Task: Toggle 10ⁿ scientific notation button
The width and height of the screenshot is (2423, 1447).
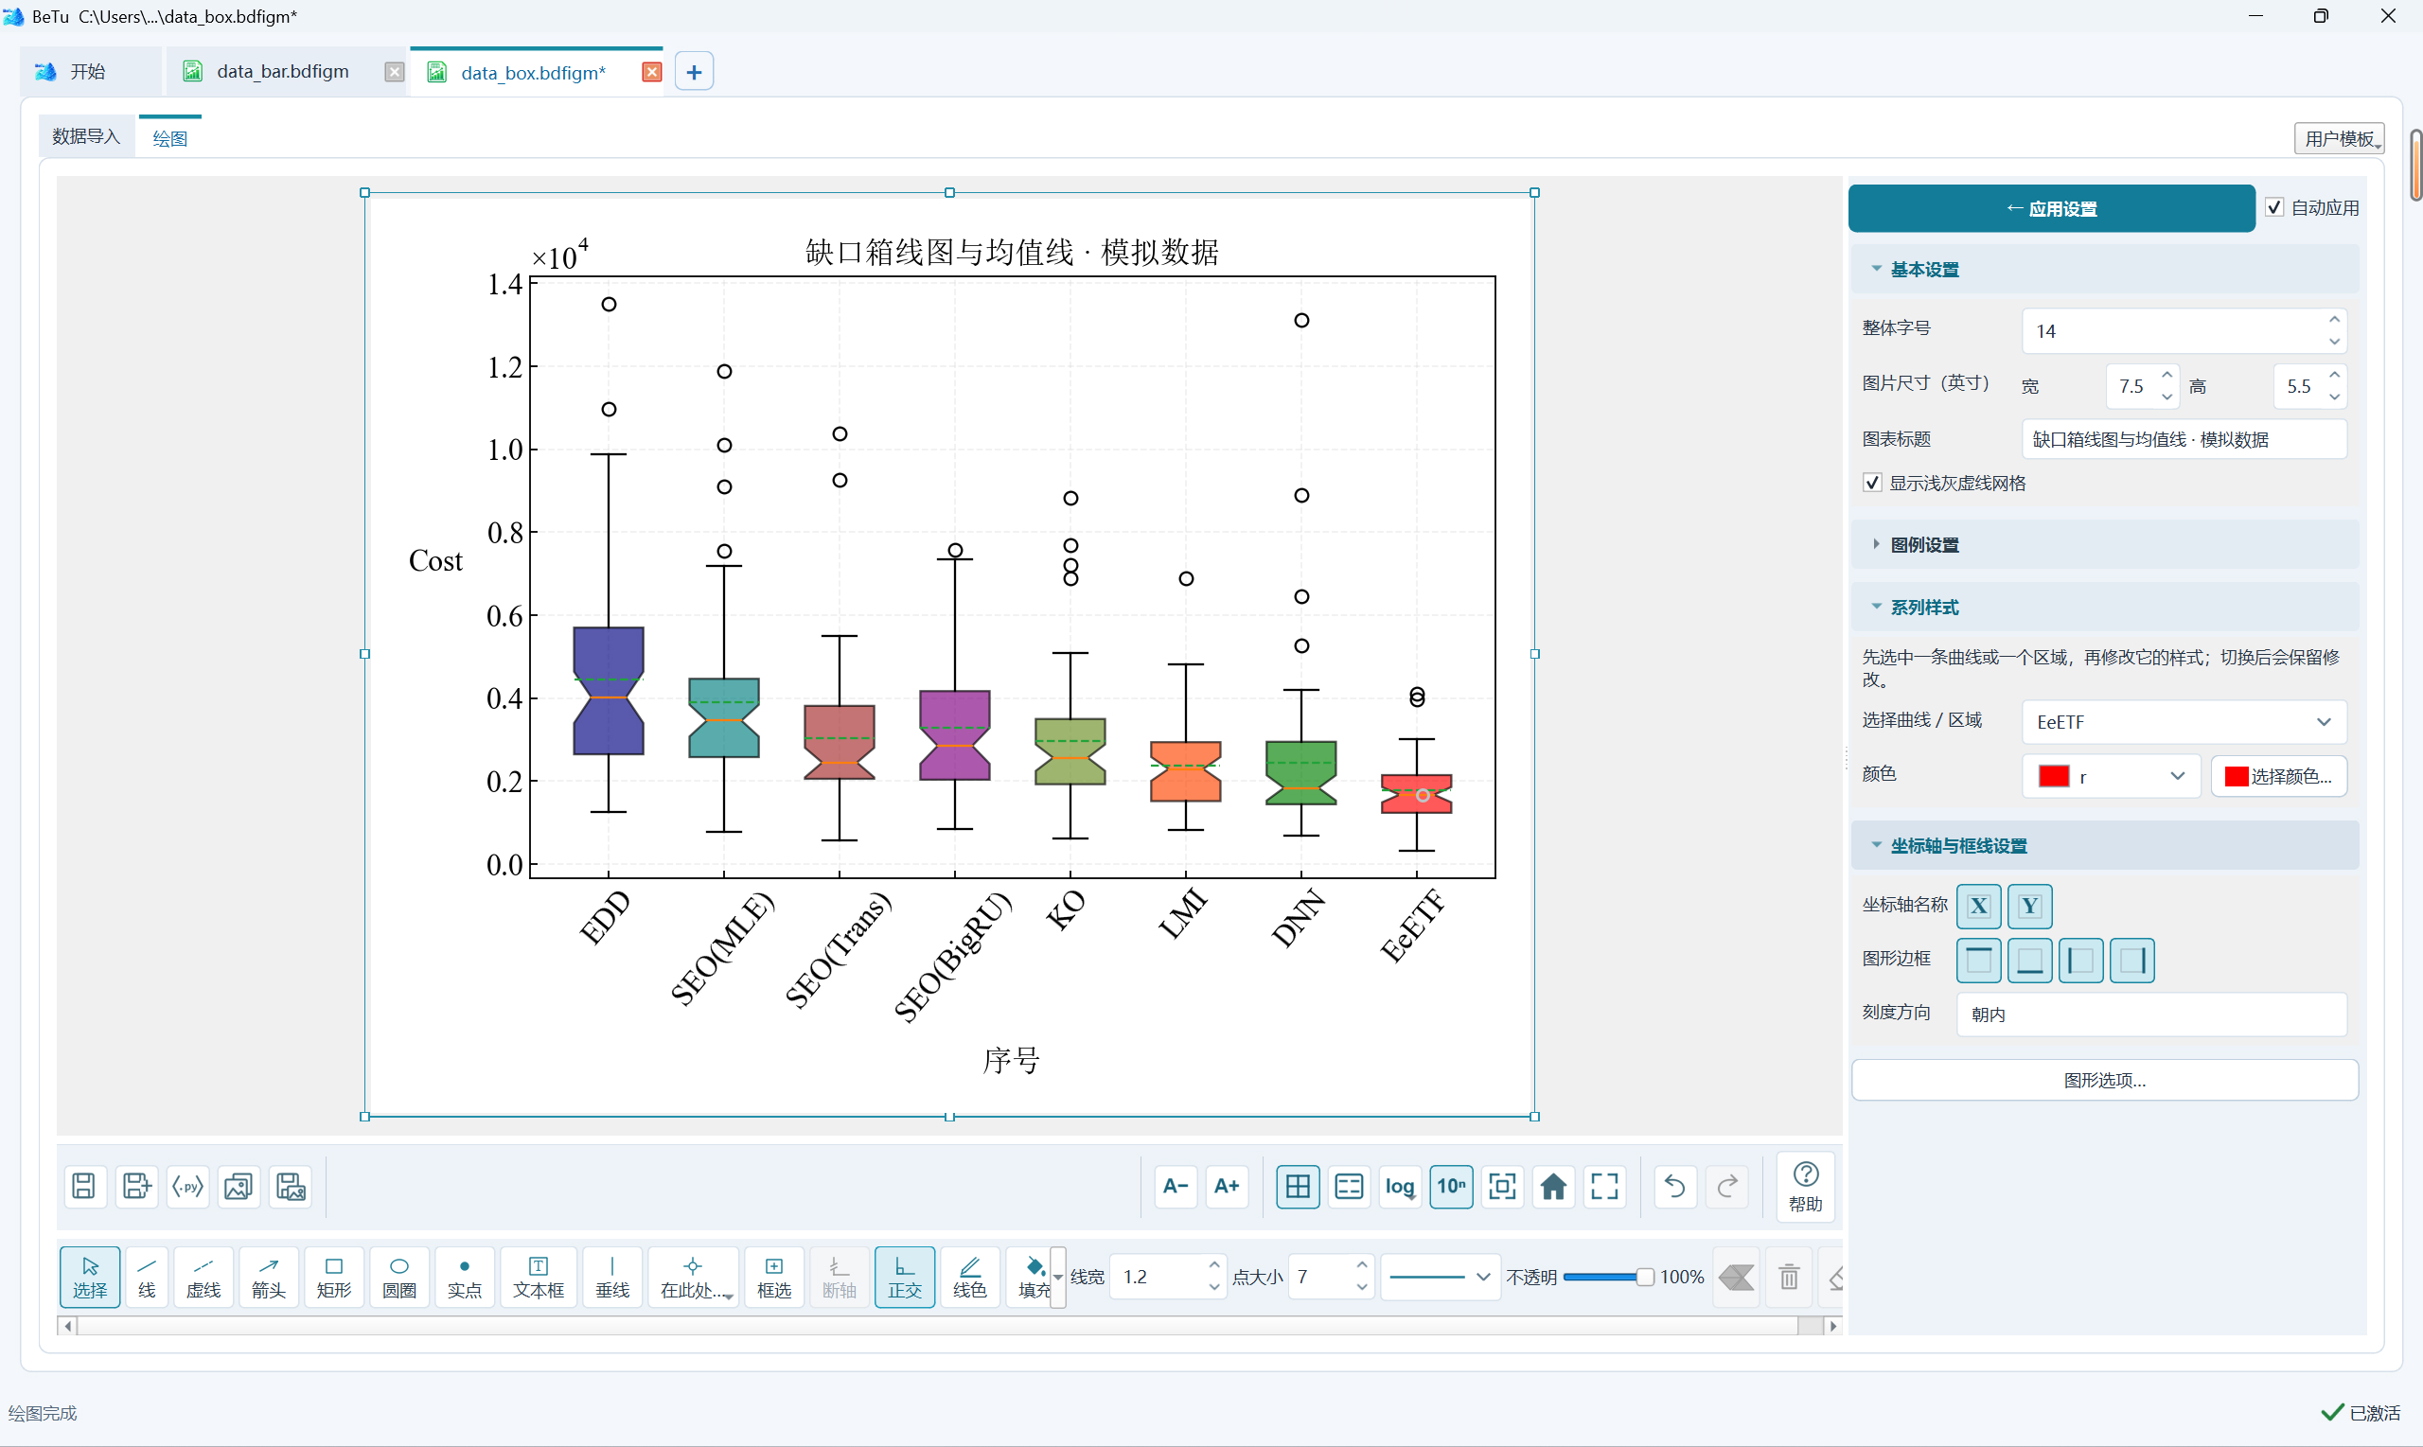Action: click(1451, 1186)
